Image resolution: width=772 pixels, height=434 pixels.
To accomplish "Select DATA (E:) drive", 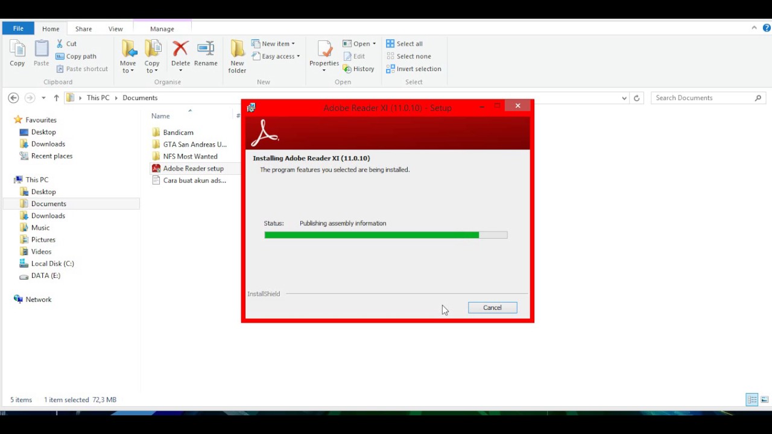I will click(x=45, y=275).
